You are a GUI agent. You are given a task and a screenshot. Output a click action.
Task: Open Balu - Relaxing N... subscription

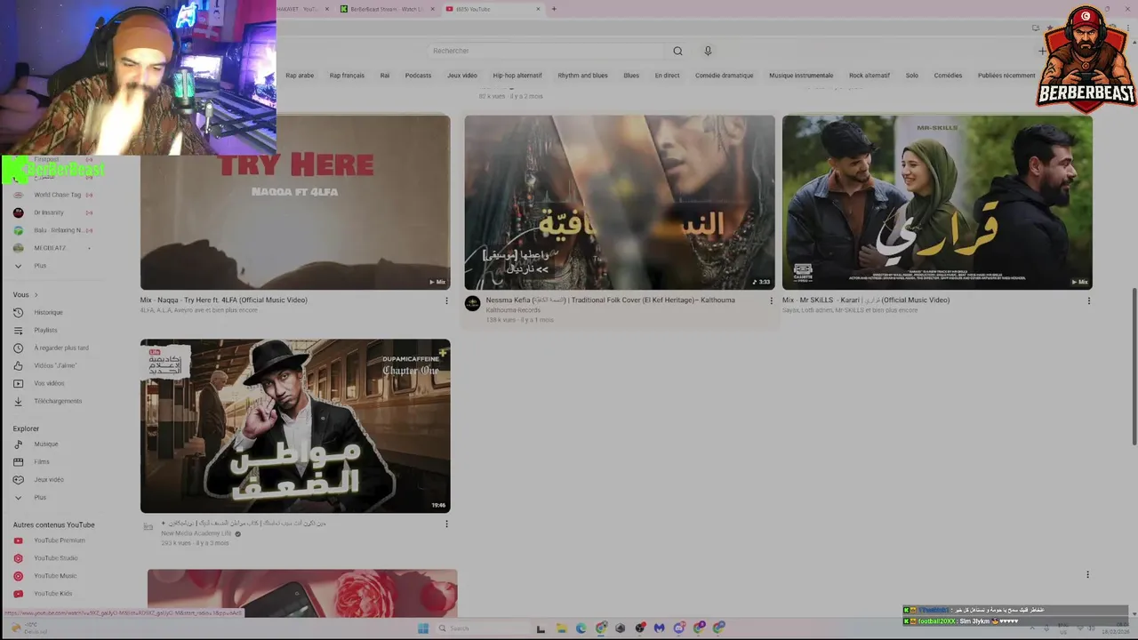pyautogui.click(x=57, y=230)
